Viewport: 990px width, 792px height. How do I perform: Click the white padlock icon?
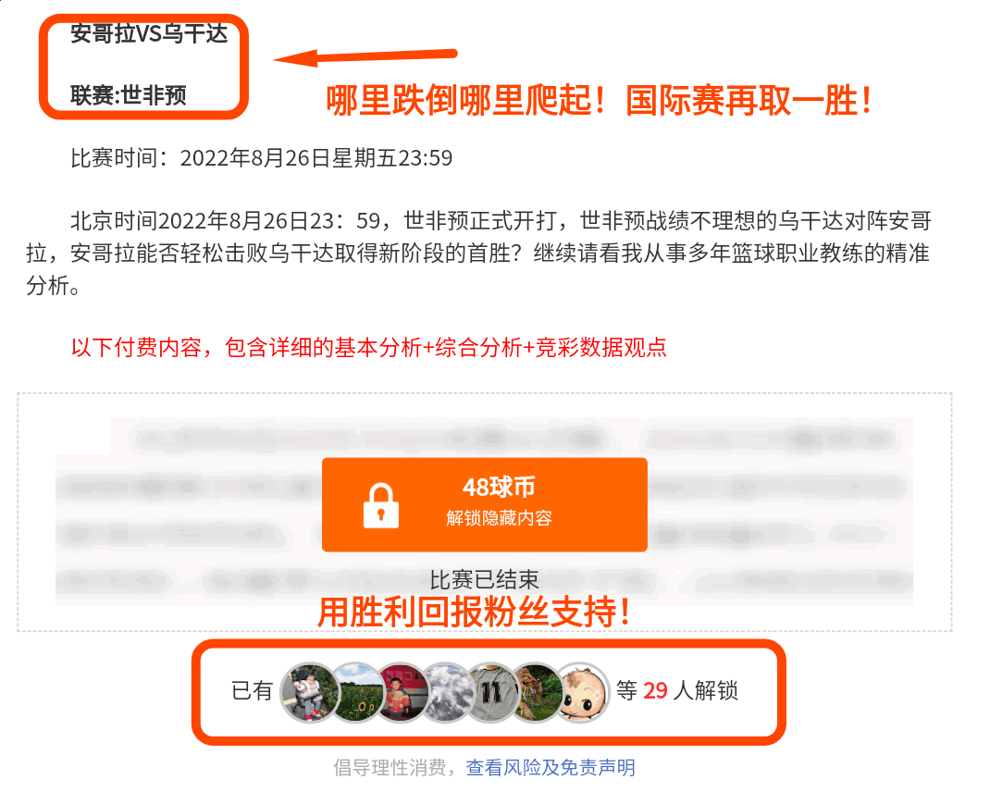[380, 505]
